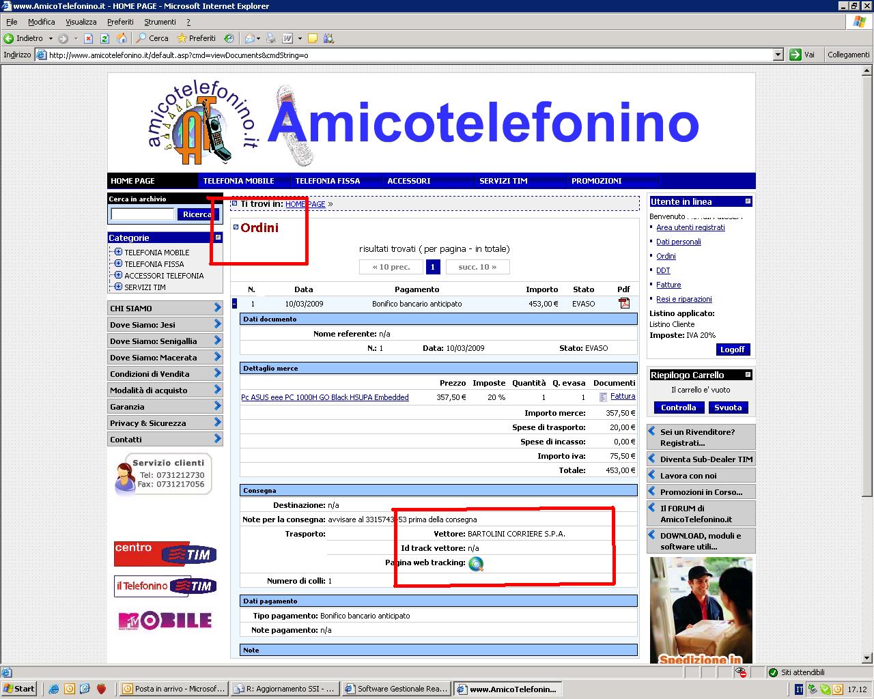874x699 pixels.
Task: Open the Visualizza menu
Action: tap(81, 22)
